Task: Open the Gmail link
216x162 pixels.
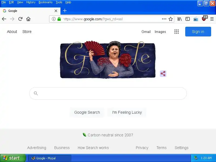Action: (x=146, y=32)
